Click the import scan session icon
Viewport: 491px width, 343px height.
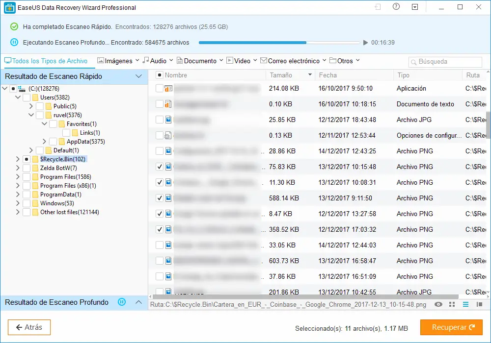click(378, 7)
